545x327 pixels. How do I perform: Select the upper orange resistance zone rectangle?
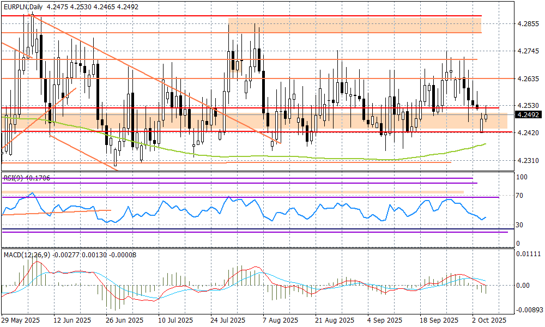pyautogui.click(x=354, y=25)
